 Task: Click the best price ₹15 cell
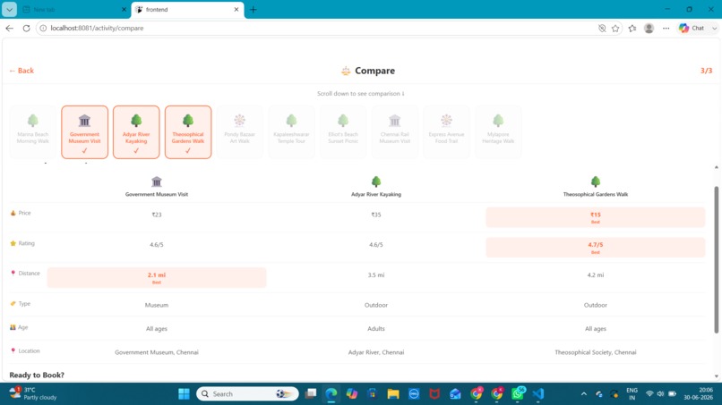(x=596, y=217)
